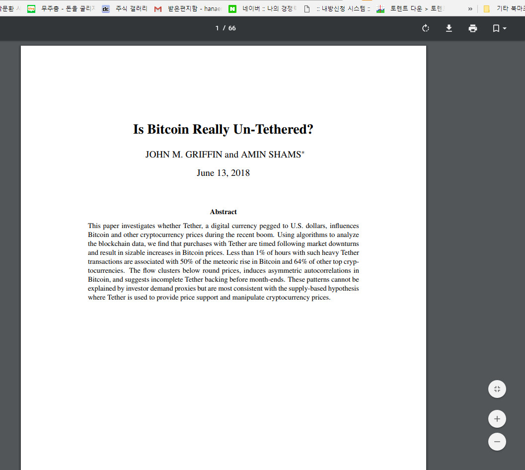Zoom out with the minus button
This screenshot has width=525, height=470.
click(x=497, y=442)
